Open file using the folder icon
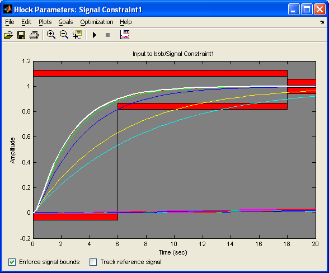The height and width of the screenshot is (273, 329). click(x=8, y=35)
